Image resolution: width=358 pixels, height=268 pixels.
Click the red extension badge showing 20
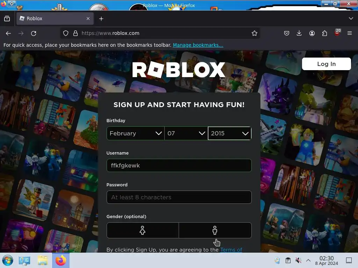coord(337,32)
